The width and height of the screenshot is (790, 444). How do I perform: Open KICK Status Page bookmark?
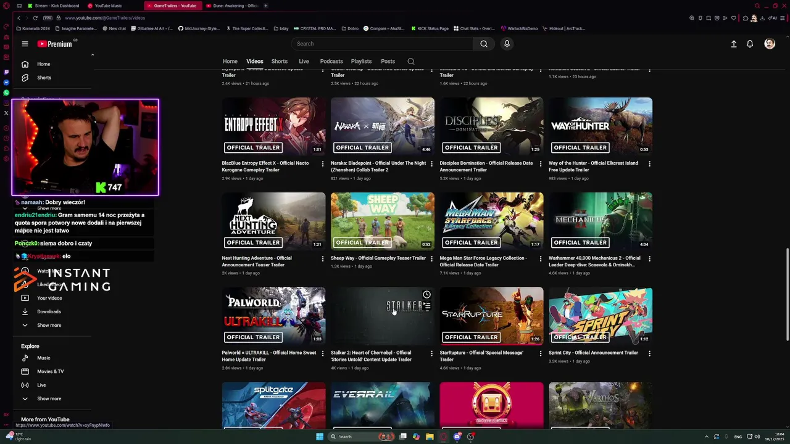click(x=430, y=28)
